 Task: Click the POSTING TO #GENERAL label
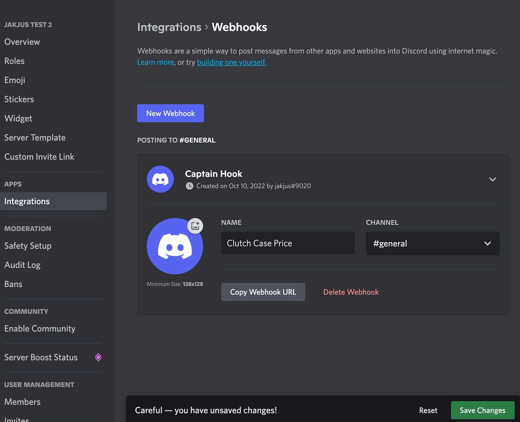[x=176, y=140]
